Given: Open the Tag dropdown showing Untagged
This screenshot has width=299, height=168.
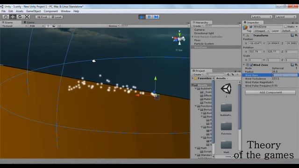Looking at the screenshot, I should [262, 31].
